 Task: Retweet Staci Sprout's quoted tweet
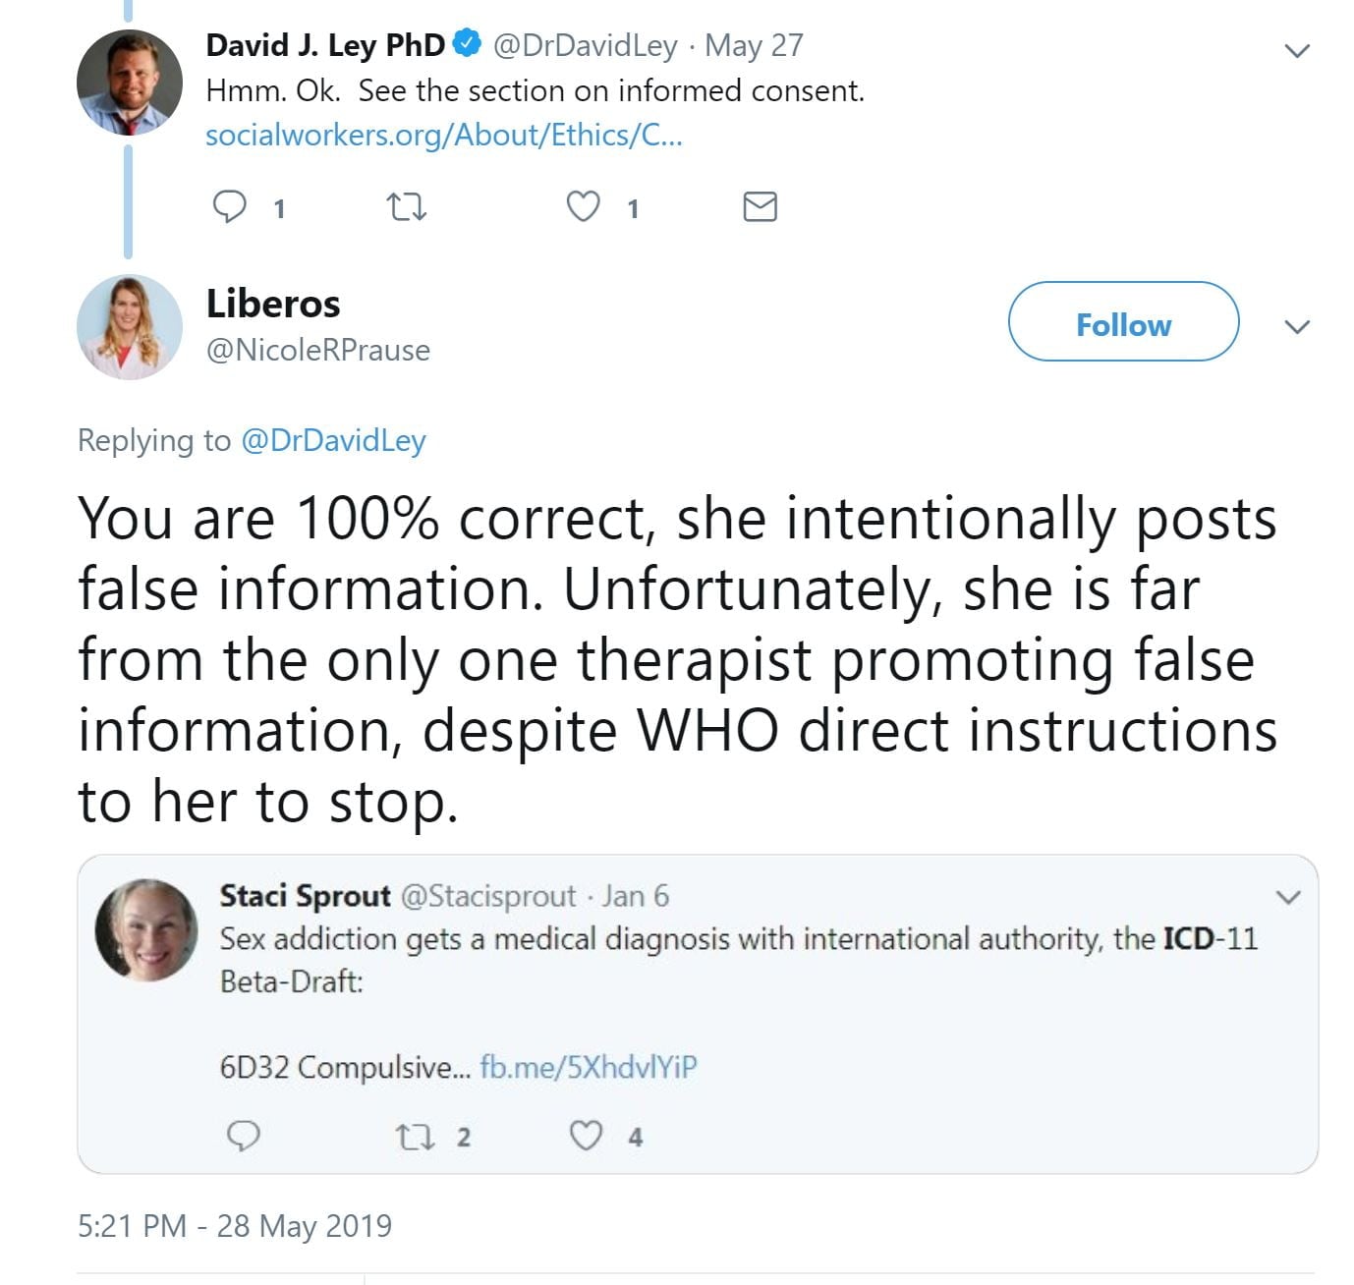(414, 1137)
